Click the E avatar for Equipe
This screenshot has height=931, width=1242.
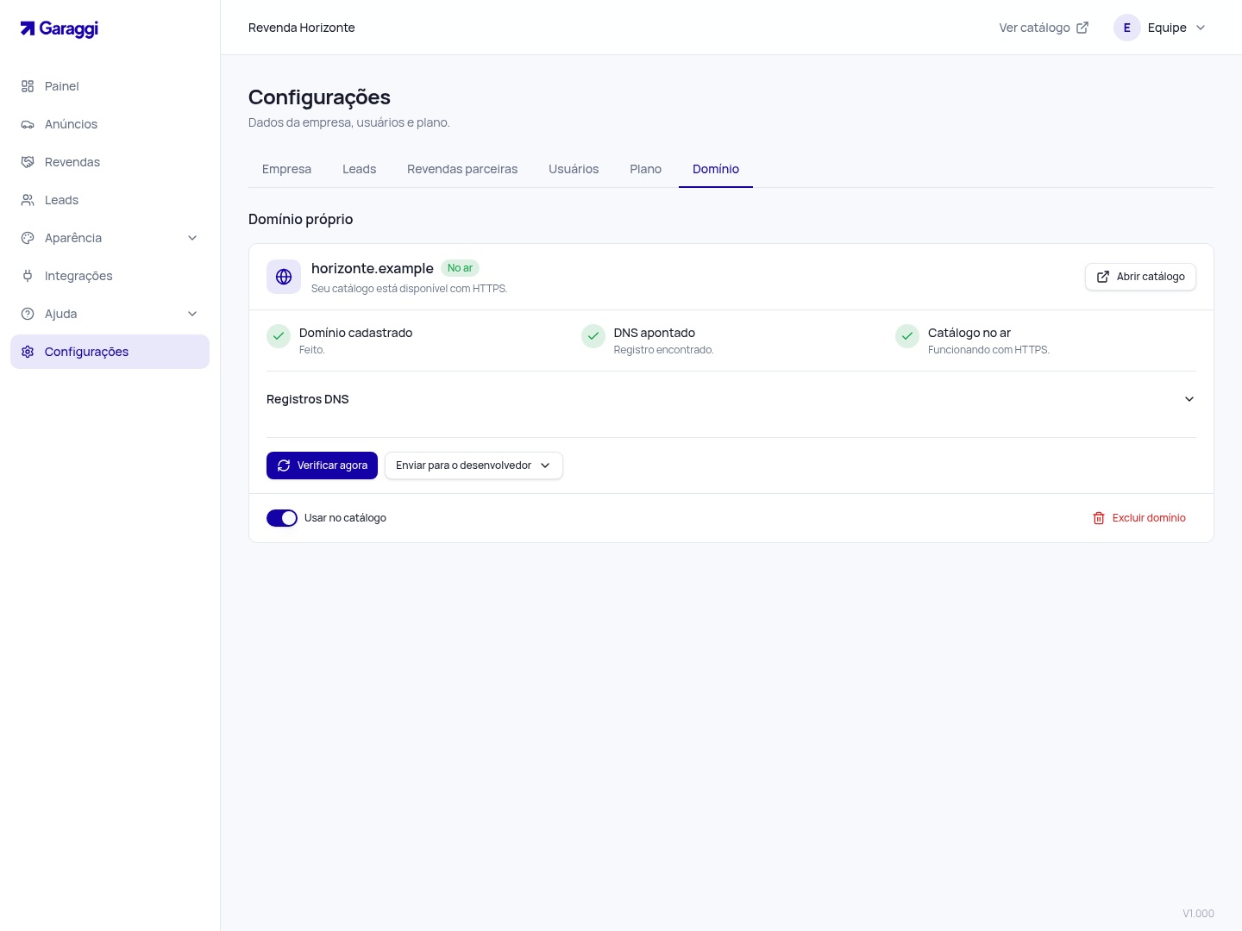pyautogui.click(x=1127, y=28)
